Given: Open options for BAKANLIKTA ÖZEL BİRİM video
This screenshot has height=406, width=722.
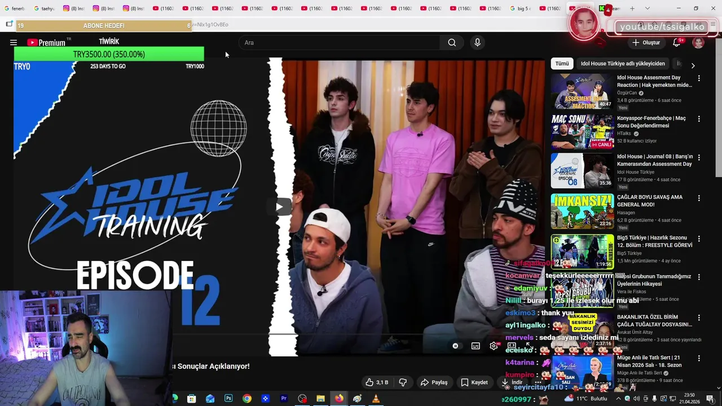Looking at the screenshot, I should click(x=699, y=318).
